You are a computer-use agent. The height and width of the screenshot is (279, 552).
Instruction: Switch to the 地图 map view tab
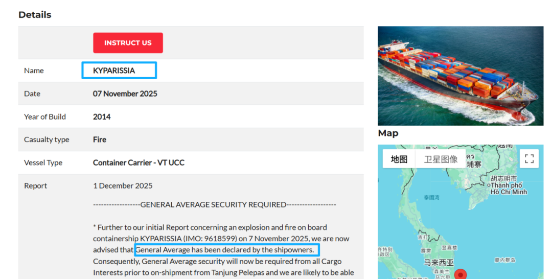tap(399, 159)
